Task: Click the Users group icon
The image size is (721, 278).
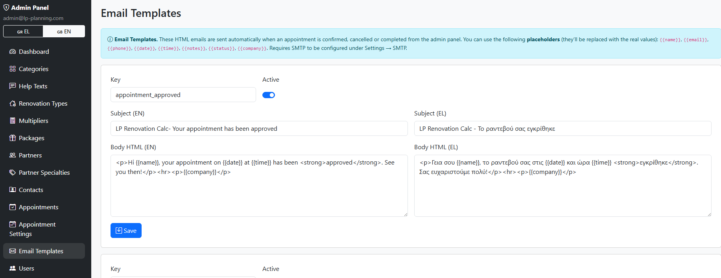Action: (13, 268)
